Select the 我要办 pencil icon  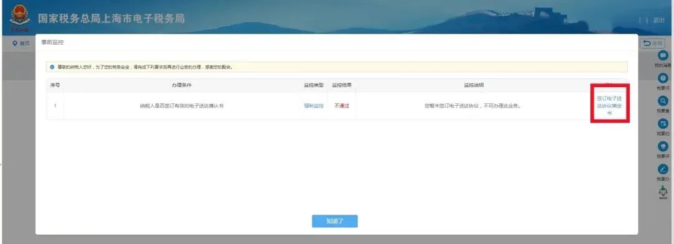click(x=663, y=169)
